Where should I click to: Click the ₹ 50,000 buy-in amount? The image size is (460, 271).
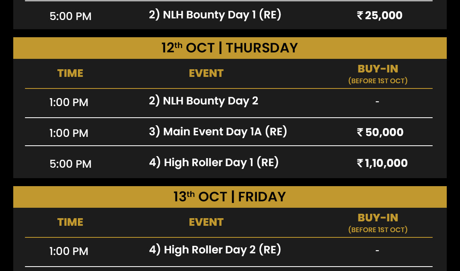coord(380,132)
